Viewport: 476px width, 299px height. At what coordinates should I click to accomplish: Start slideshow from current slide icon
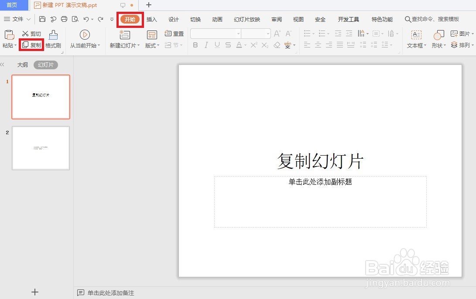tap(85, 35)
